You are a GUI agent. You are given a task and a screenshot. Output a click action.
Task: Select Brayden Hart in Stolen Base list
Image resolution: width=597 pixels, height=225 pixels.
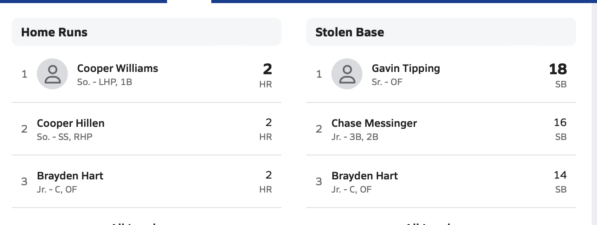pos(364,176)
